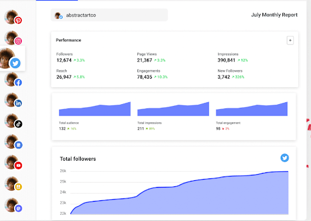Screen dimensions: 311x221
Task: Click the 25k axis label
Action: (x=63, y=181)
